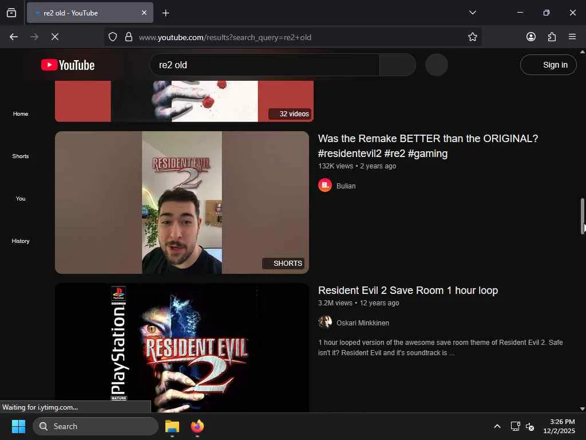
Task: Click the voice search circle button
Action: [437, 65]
